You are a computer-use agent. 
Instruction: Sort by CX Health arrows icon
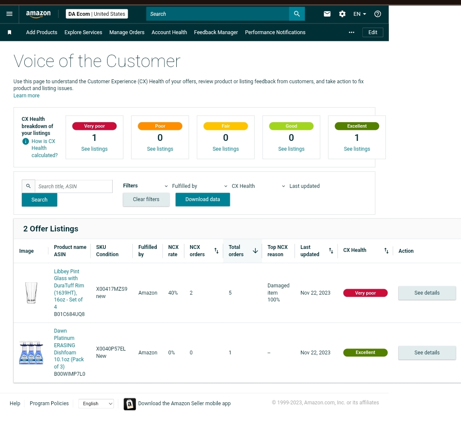386,251
